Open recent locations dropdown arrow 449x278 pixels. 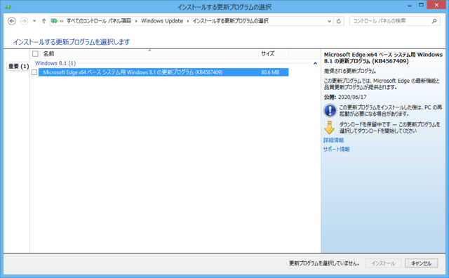click(x=34, y=21)
